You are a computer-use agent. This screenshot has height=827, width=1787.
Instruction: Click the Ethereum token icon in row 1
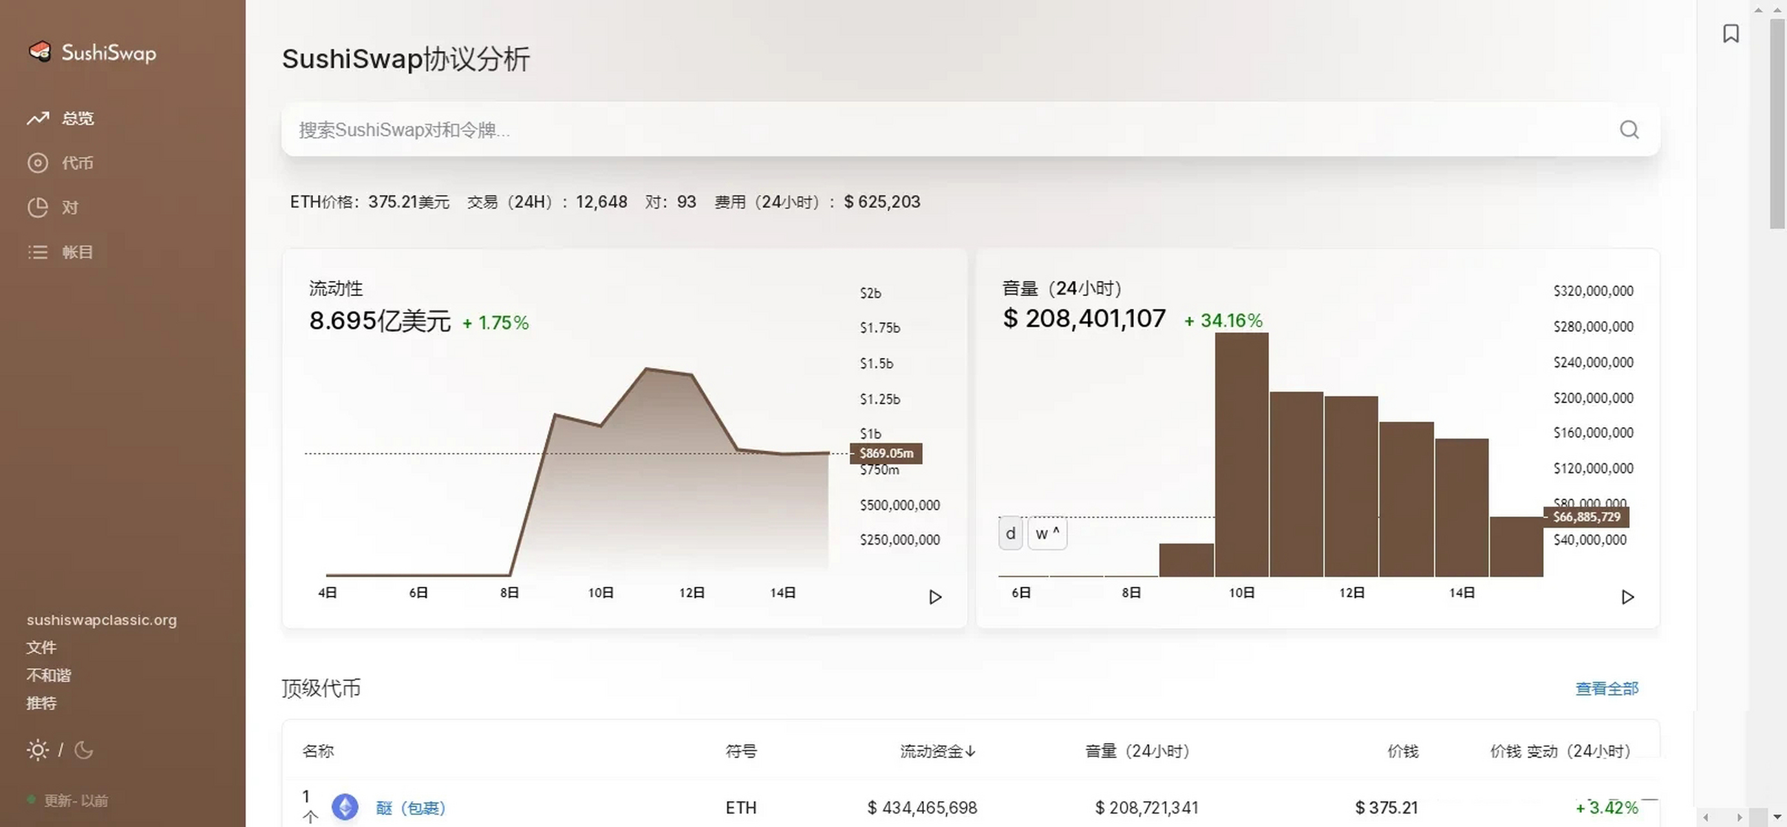[345, 807]
